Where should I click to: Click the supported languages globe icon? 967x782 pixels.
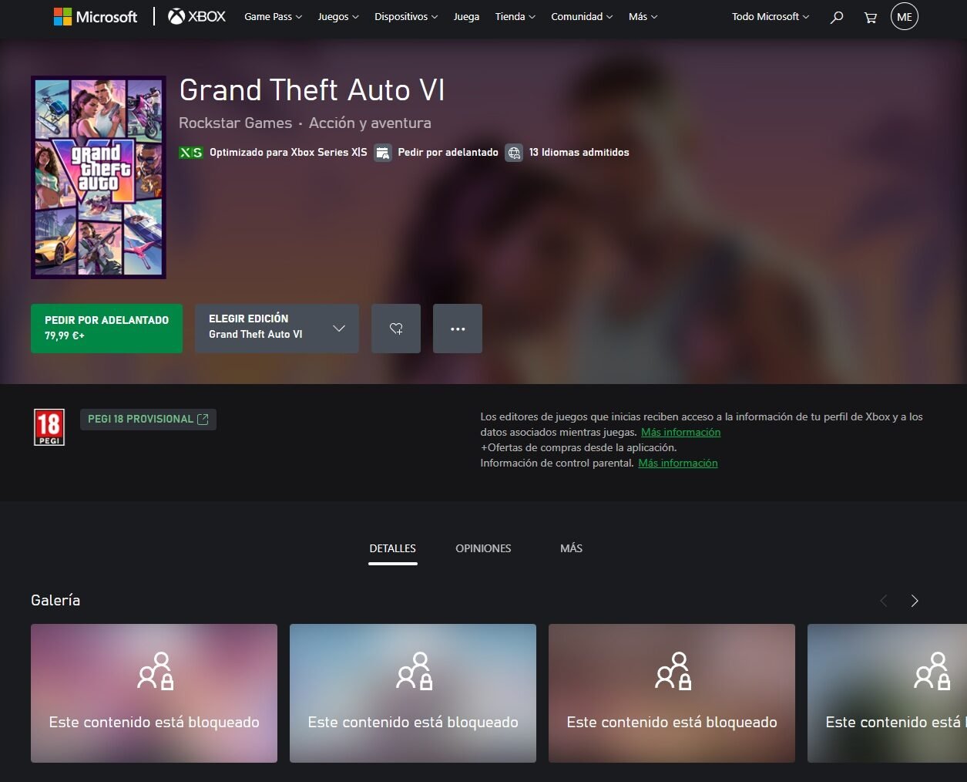pos(514,153)
